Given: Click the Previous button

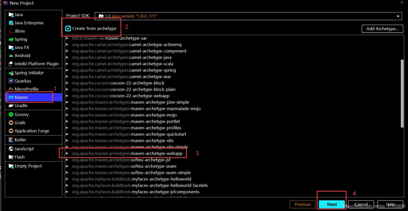Looking at the screenshot, I should 303,204.
